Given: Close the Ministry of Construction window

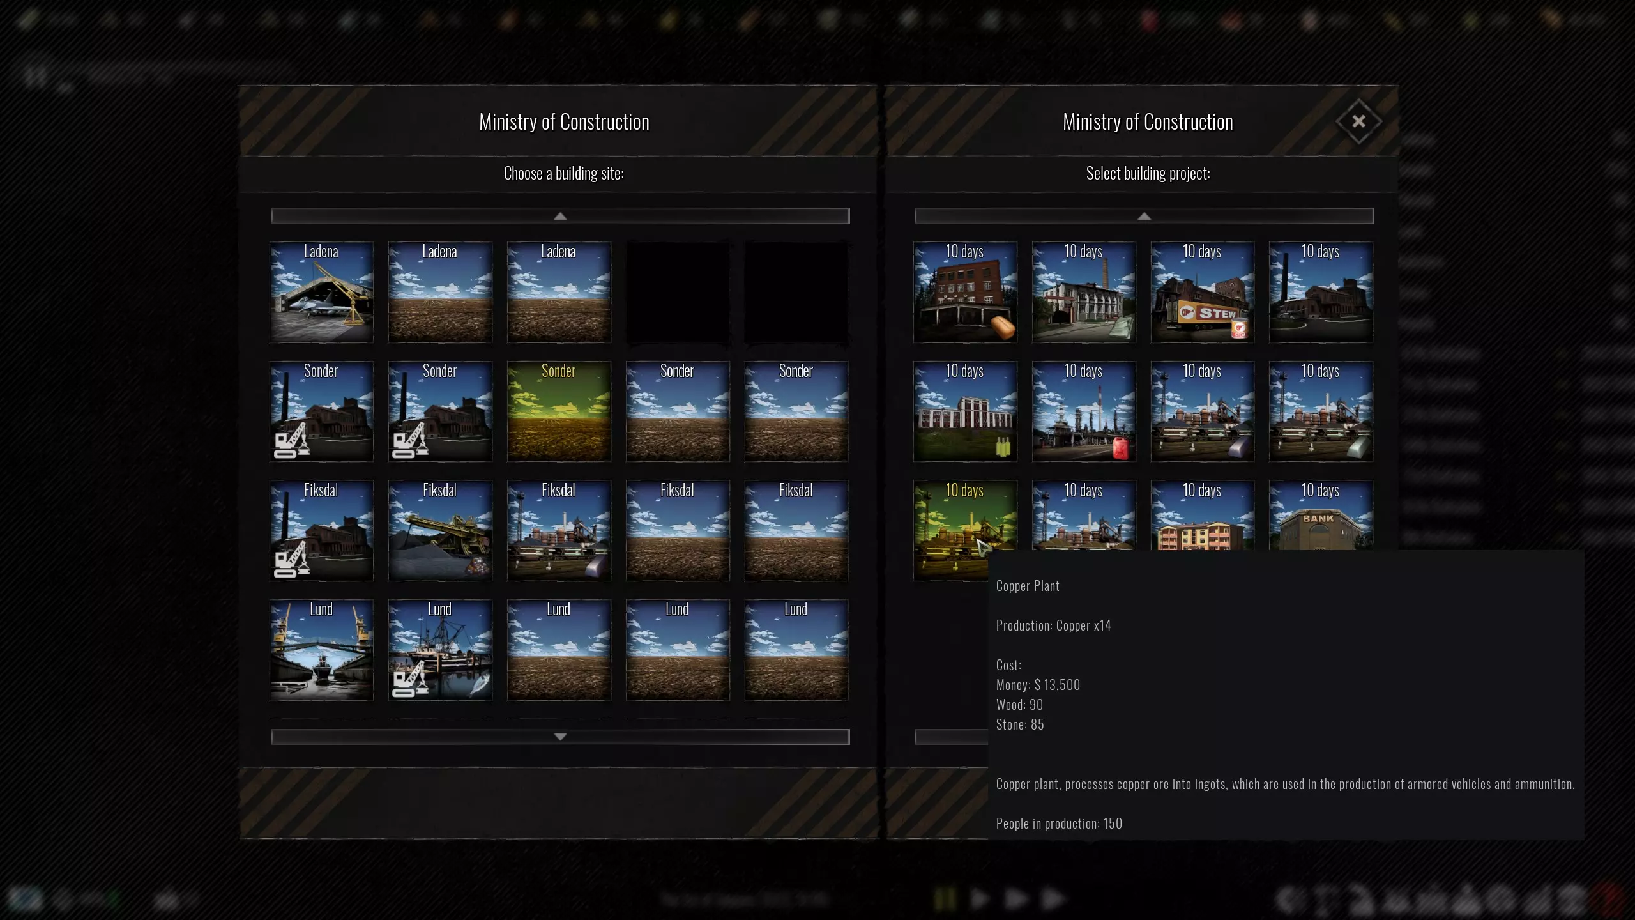Looking at the screenshot, I should point(1358,121).
